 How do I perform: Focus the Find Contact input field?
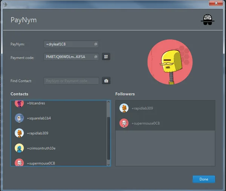(71, 81)
